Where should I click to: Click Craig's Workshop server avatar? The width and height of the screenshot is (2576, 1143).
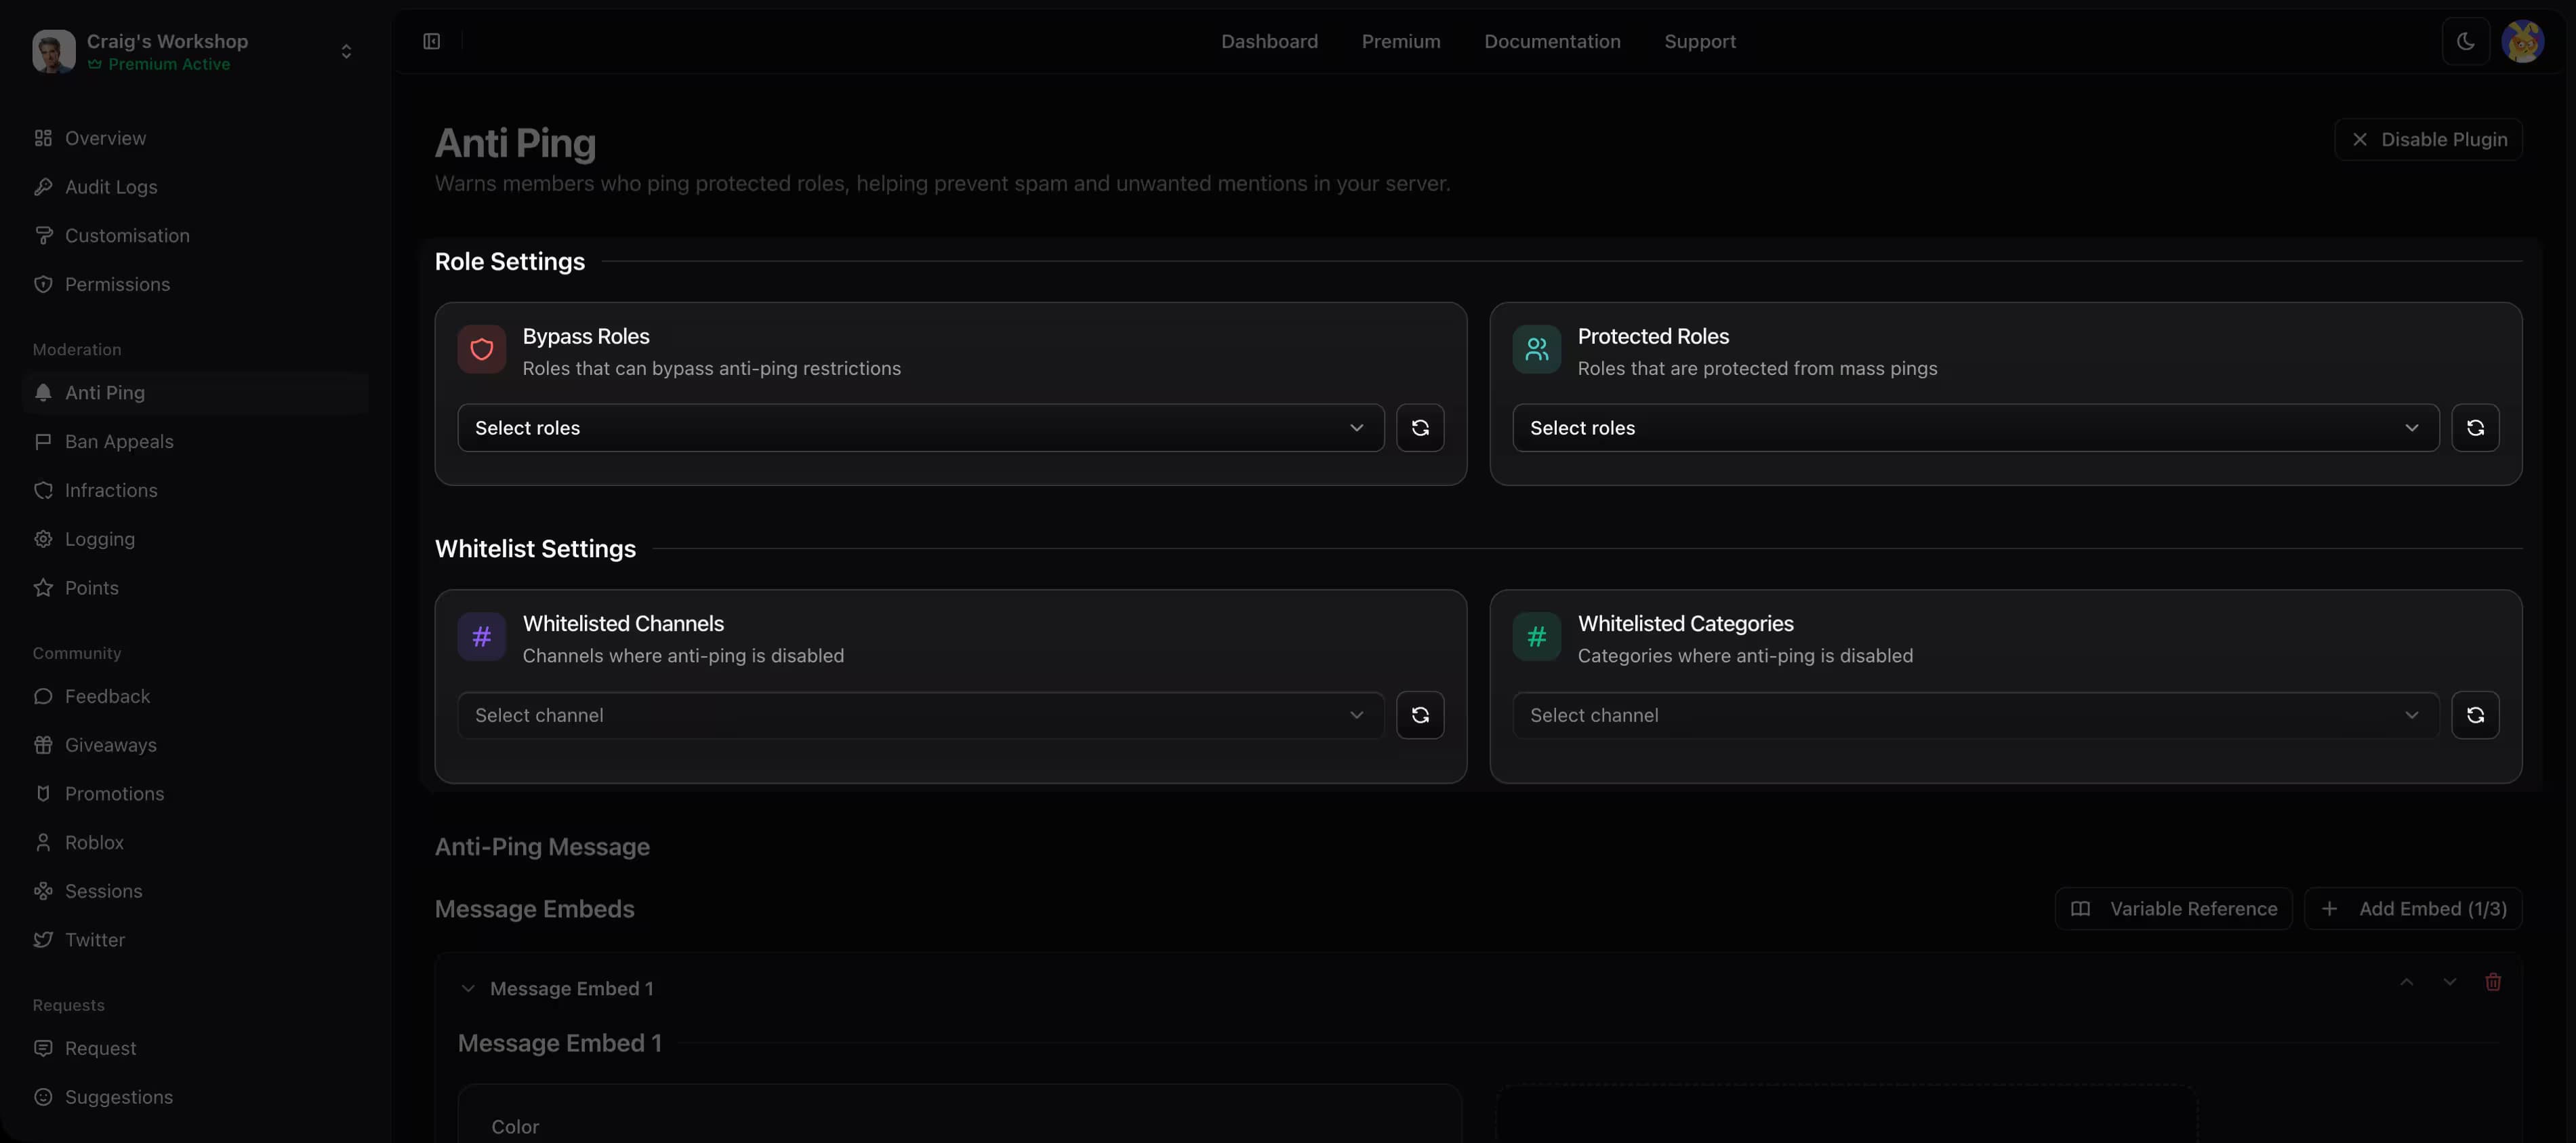(53, 51)
